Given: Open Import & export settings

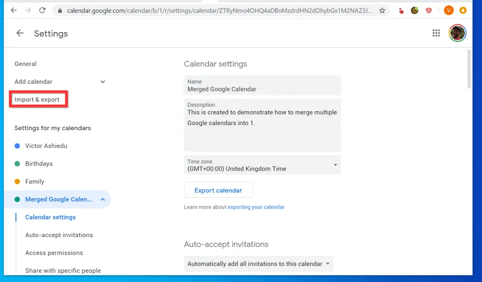Looking at the screenshot, I should pos(37,99).
